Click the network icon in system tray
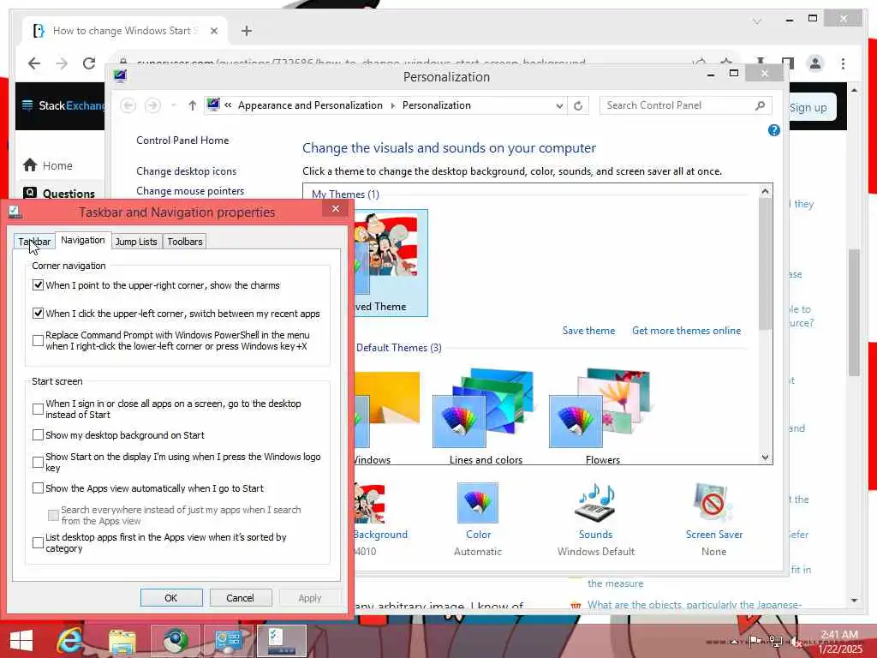Viewport: 877px width, 658px height. pyautogui.click(x=776, y=641)
